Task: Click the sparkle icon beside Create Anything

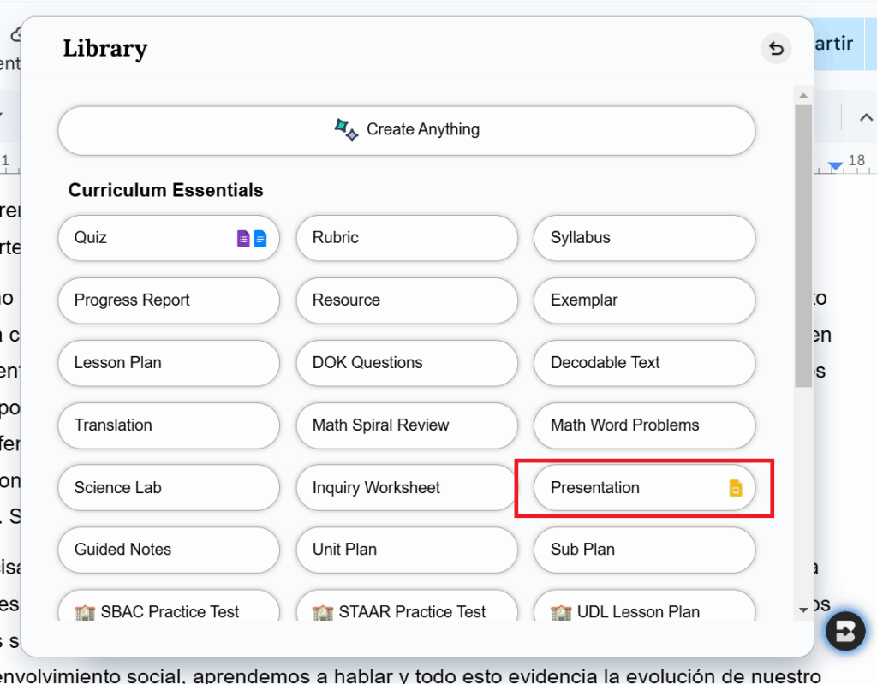Action: [x=346, y=130]
